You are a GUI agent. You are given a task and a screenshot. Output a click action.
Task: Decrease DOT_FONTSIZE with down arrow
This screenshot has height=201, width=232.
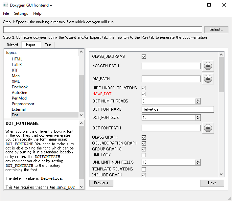(198, 119)
